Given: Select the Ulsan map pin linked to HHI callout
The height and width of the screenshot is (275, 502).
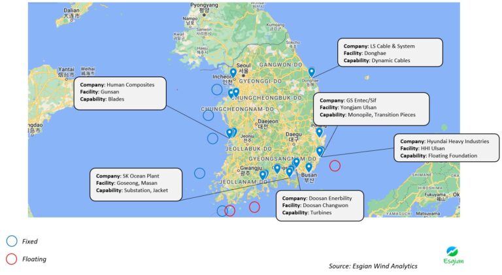Looking at the screenshot, I should point(320,152).
